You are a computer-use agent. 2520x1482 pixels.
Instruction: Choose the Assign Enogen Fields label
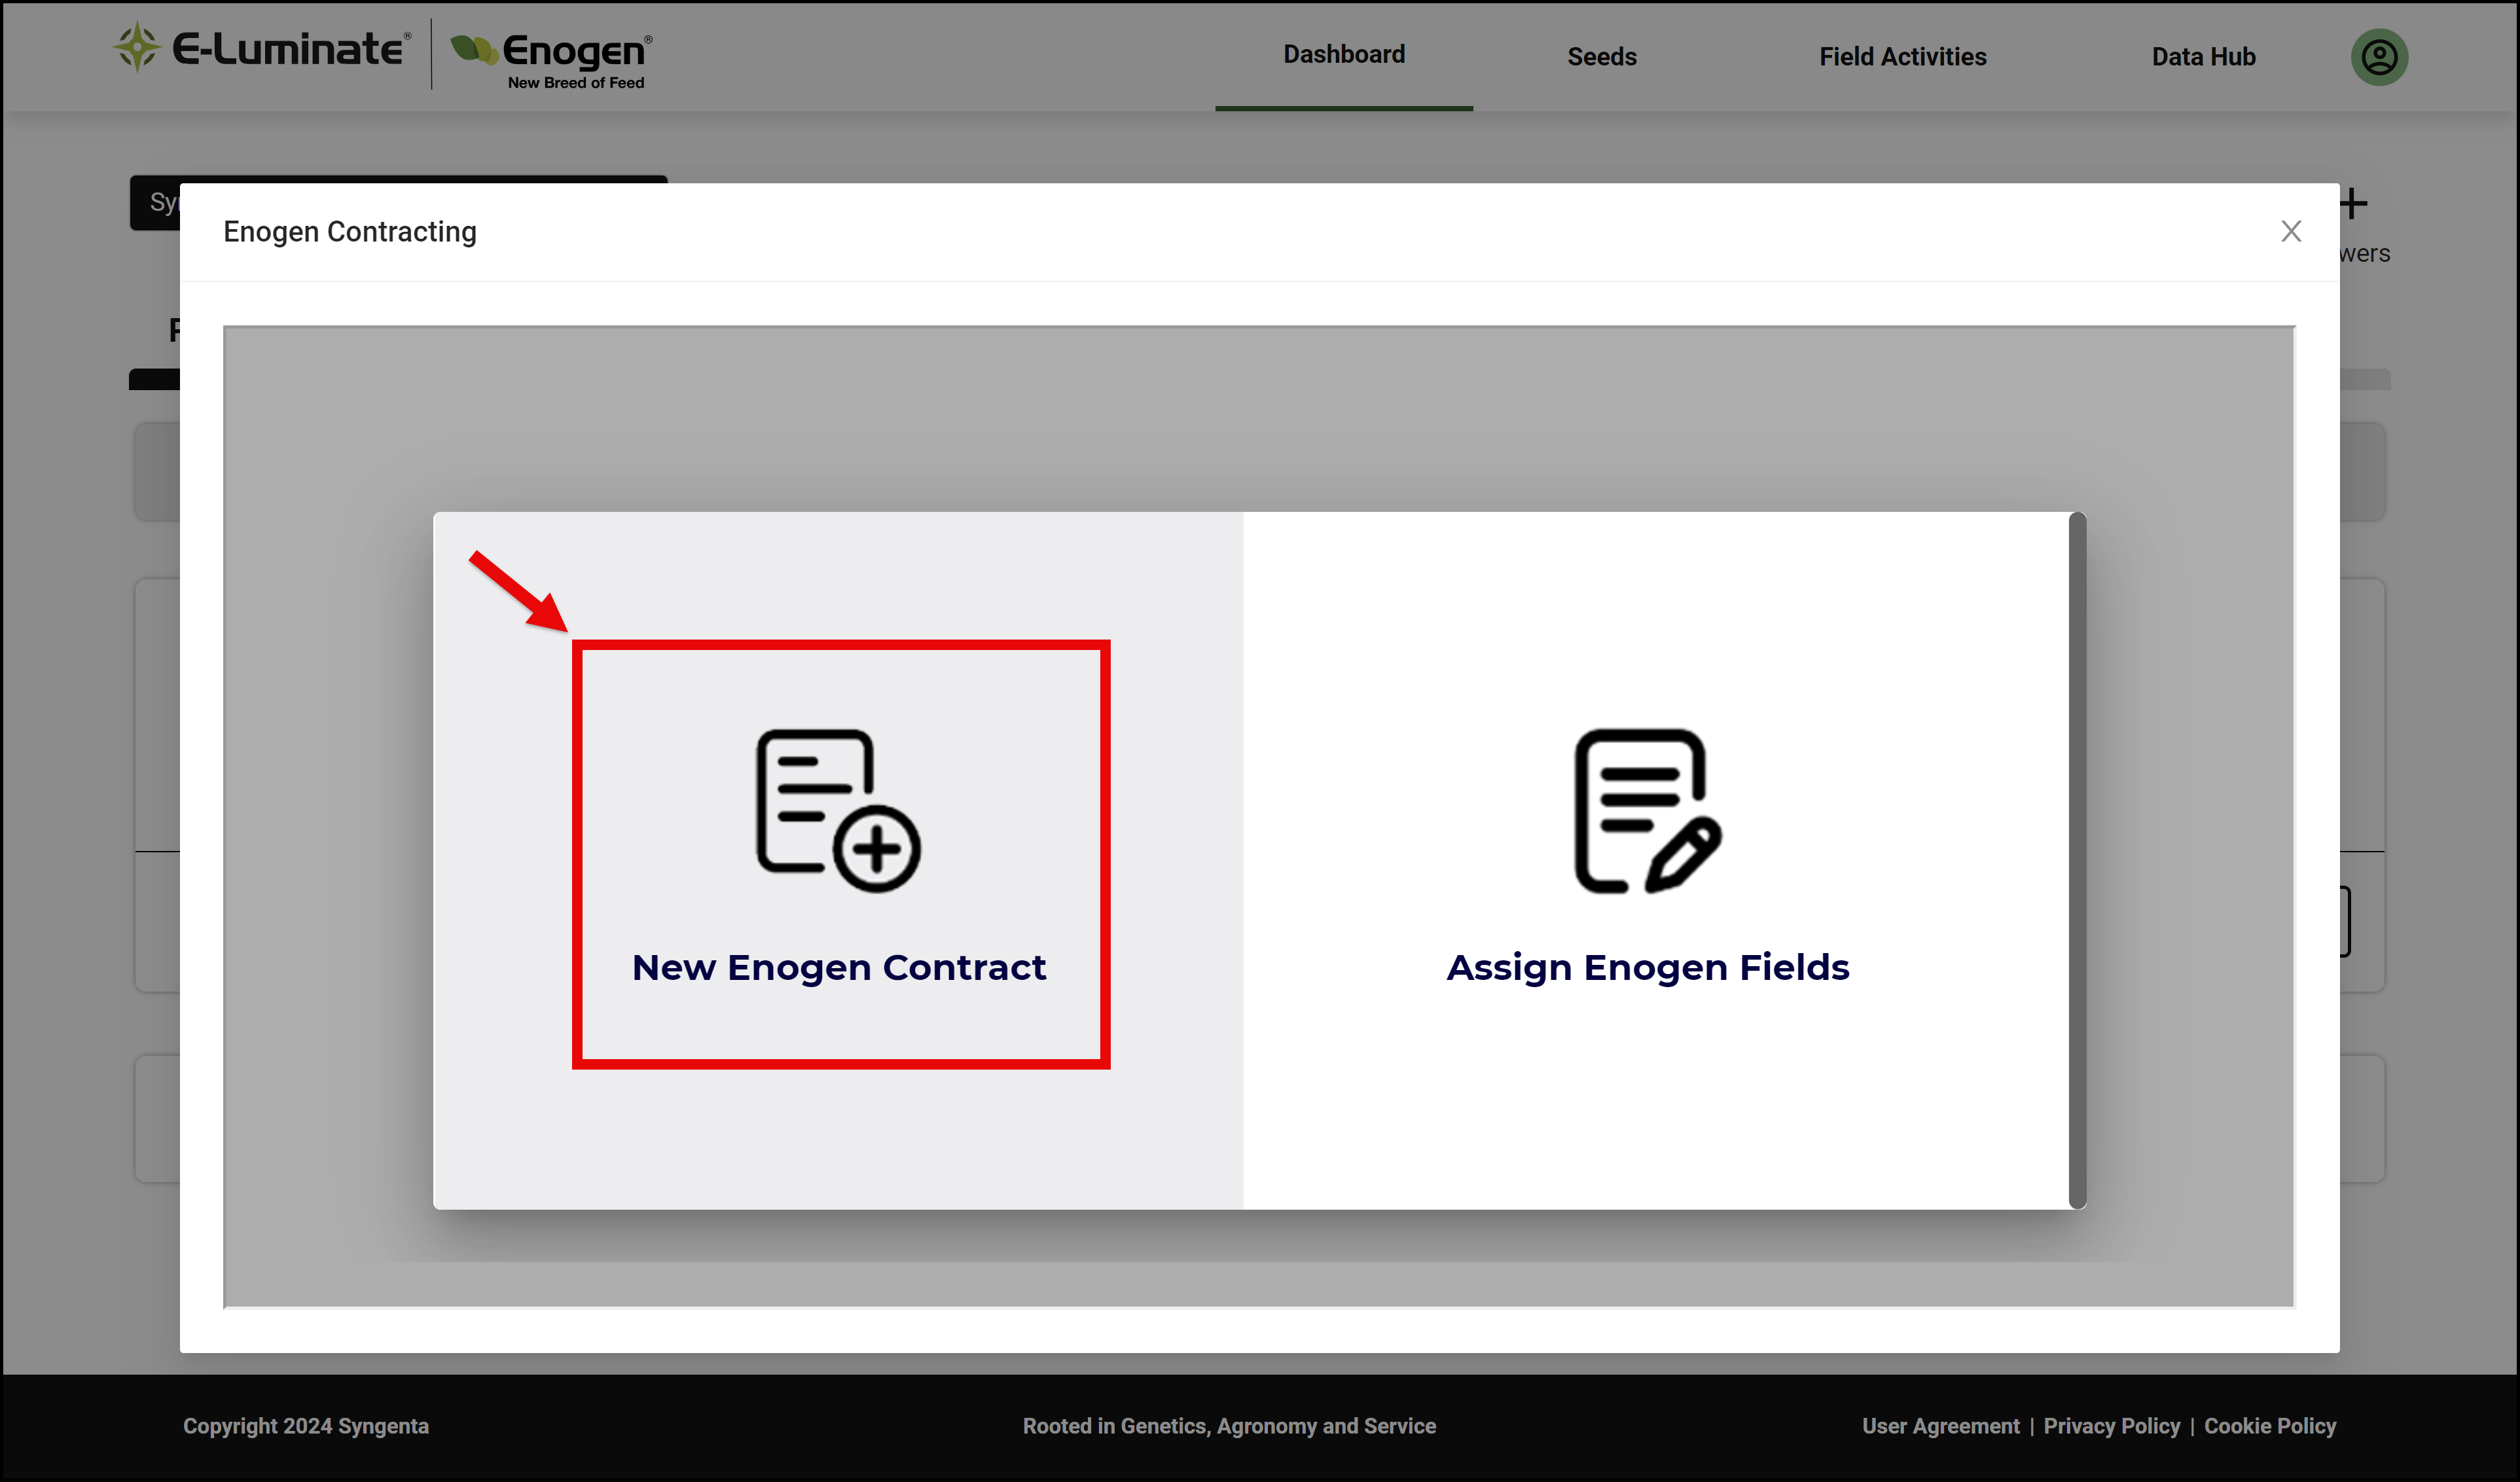click(1648, 967)
